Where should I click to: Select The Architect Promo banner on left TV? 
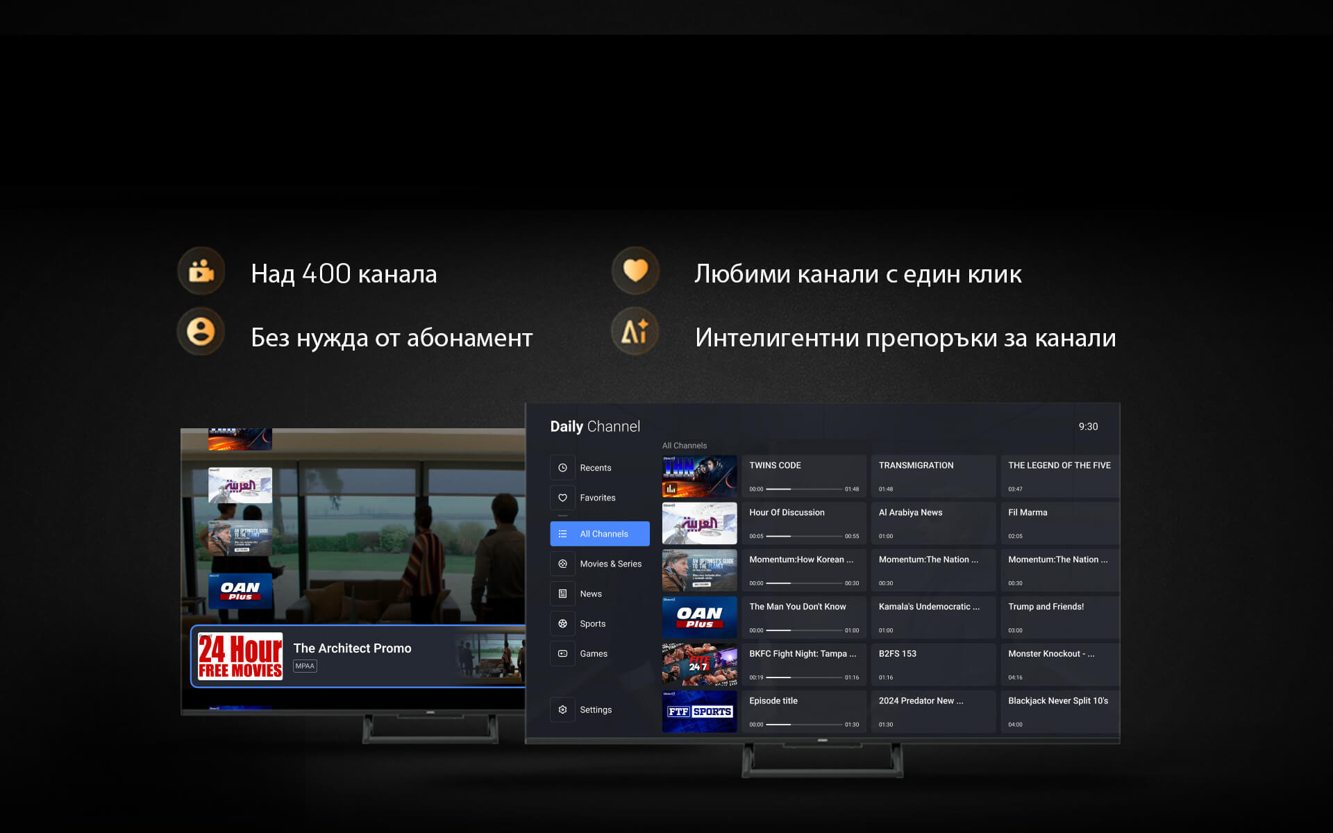tap(358, 656)
